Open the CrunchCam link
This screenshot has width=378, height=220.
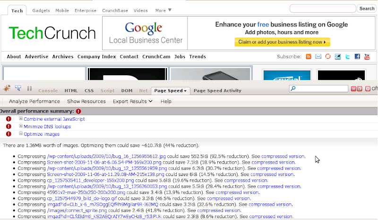coord(156,56)
